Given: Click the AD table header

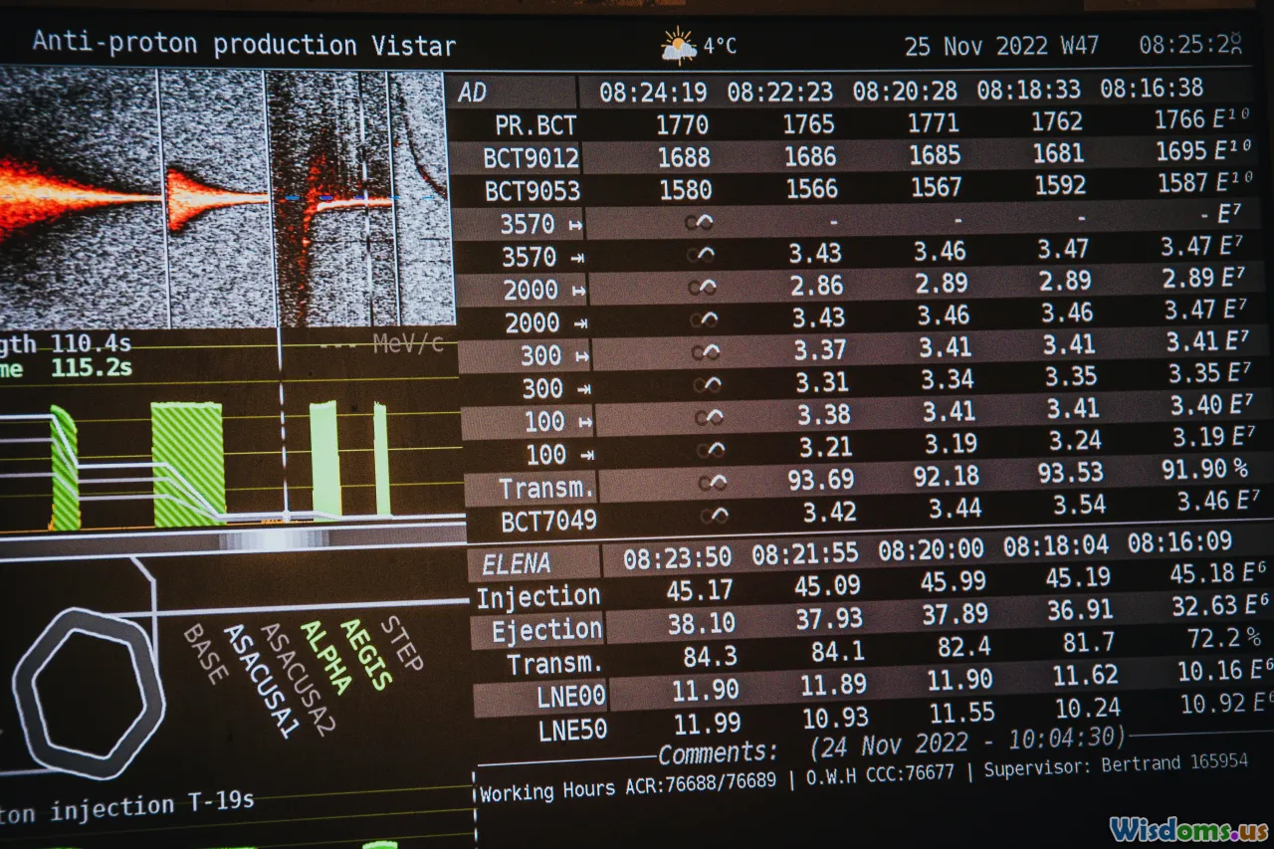Looking at the screenshot, I should click(473, 93).
